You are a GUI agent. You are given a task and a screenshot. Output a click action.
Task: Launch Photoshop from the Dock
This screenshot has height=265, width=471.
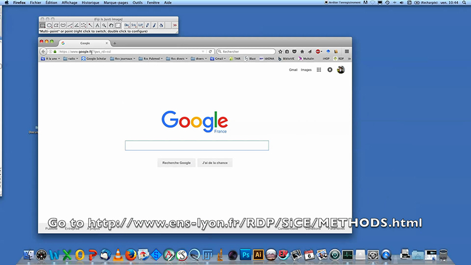246,255
